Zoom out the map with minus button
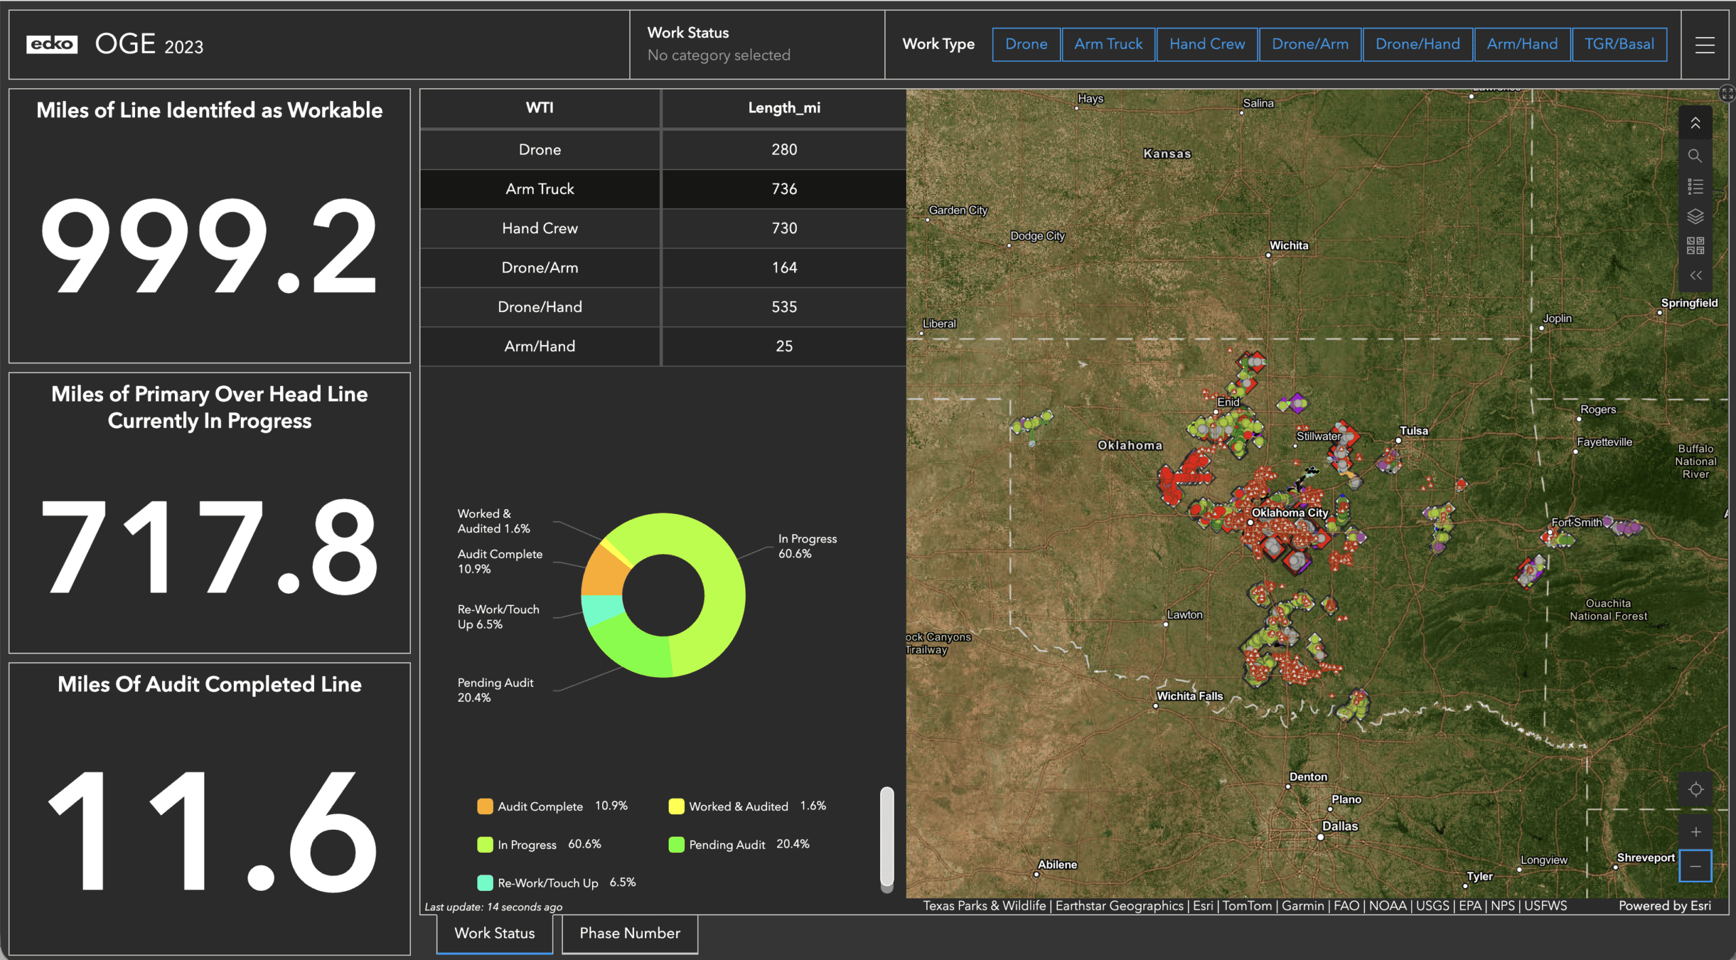This screenshot has height=960, width=1736. [x=1695, y=866]
